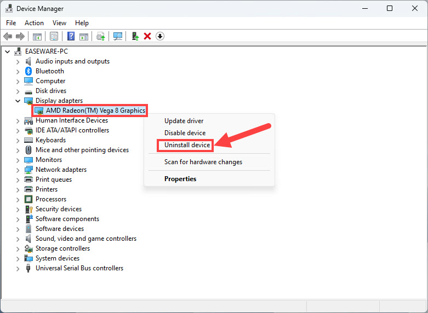Click Scan for hardware changes monitor icon
The width and height of the screenshot is (428, 313).
pos(118,36)
